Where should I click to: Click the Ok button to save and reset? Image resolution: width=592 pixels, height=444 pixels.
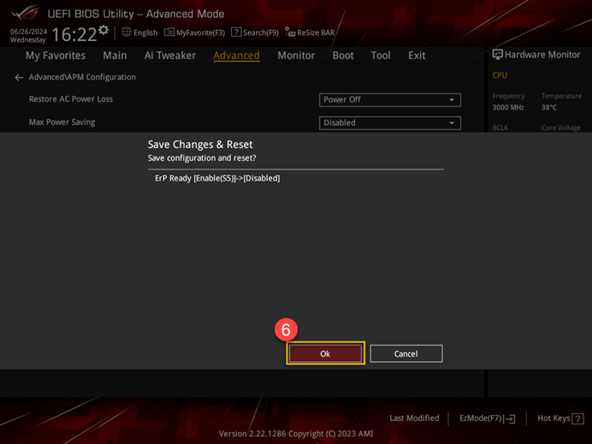click(x=325, y=353)
